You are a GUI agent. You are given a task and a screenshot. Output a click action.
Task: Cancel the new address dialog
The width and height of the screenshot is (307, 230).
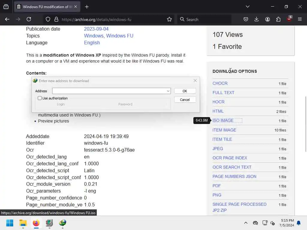pos(185,99)
